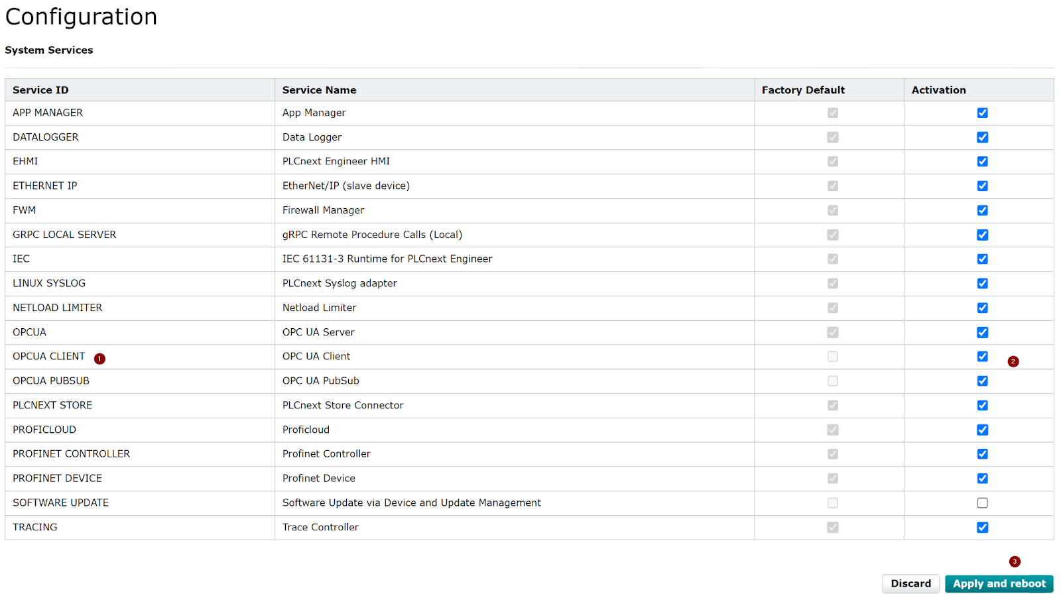The width and height of the screenshot is (1061, 600).
Task: Disable Profinet Device activation
Action: coord(982,479)
